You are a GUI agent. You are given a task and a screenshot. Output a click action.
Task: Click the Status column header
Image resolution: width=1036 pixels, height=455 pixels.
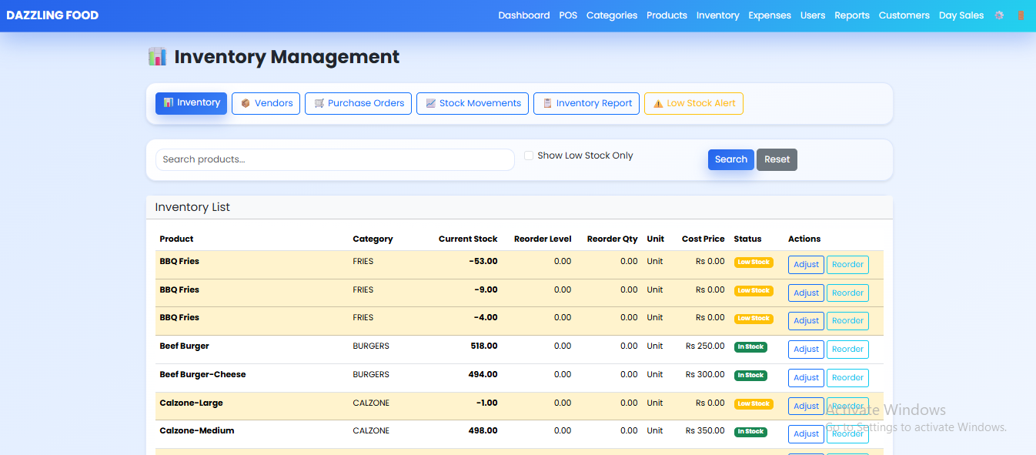[747, 239]
